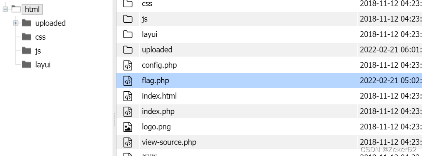Image resolution: width=422 pixels, height=156 pixels.
Task: Click the index.php code file icon
Action: [128, 111]
